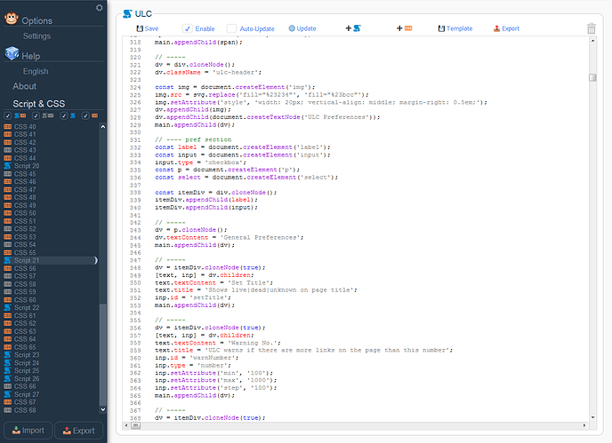Viewport: 612px width, 443px height.
Task: Enable the Auto-Update checkbox
Action: click(x=232, y=28)
